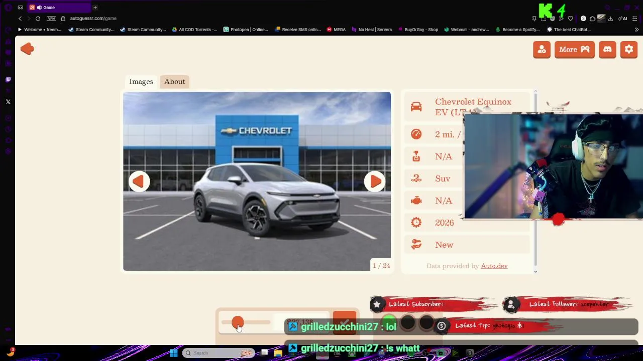Show the next car image

point(375,182)
